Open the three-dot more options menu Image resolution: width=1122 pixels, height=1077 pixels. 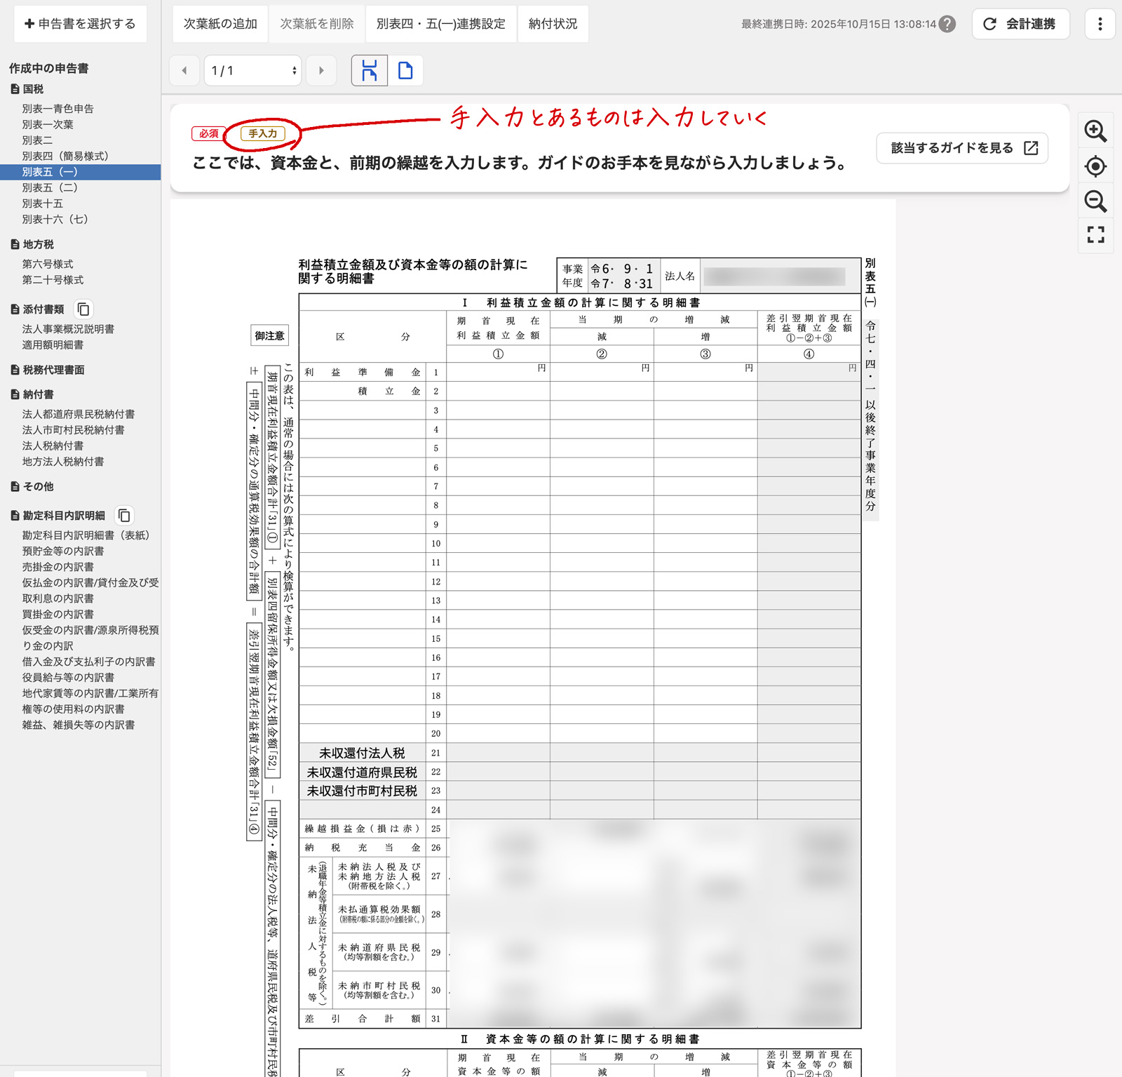1100,24
